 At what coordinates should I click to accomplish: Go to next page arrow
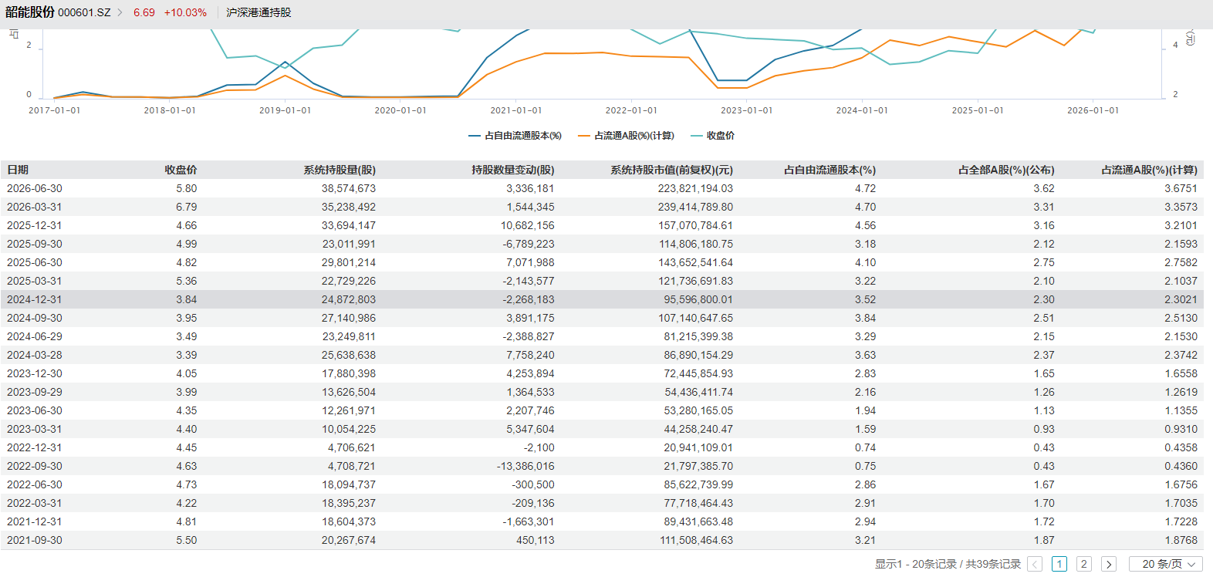[1109, 564]
